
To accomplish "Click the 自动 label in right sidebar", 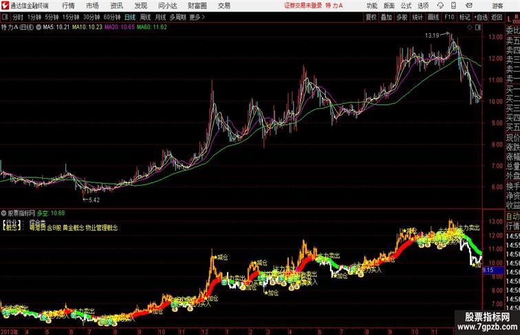I will (x=512, y=216).
